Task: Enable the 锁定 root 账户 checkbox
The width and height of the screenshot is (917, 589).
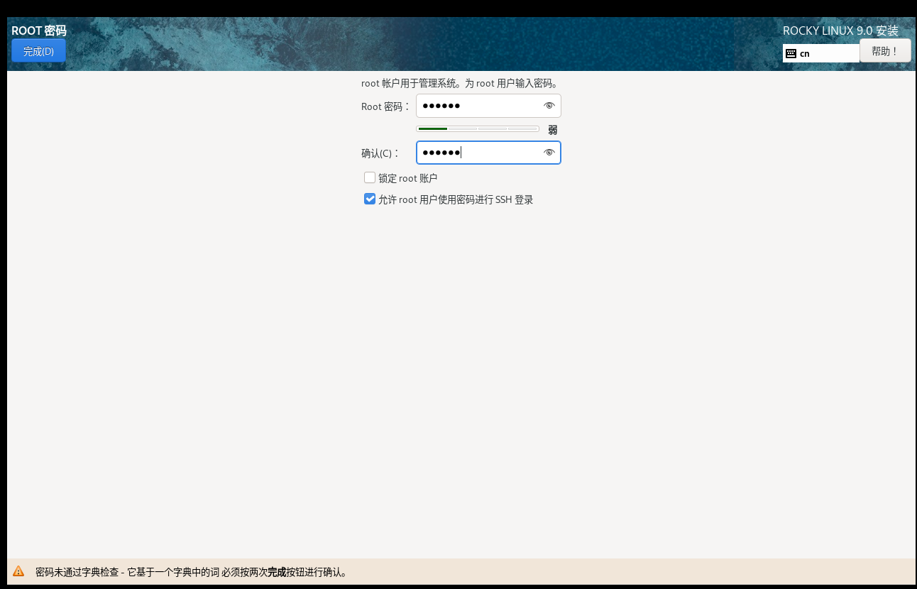Action: tap(370, 177)
